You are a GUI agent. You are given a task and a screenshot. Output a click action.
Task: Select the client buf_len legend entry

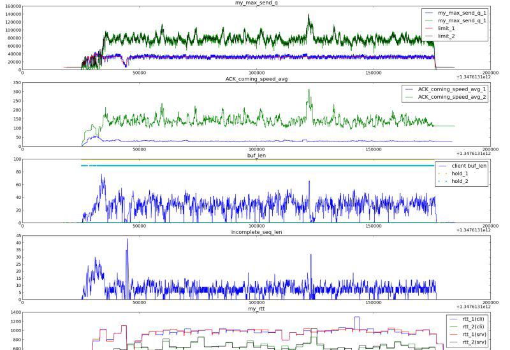click(462, 166)
